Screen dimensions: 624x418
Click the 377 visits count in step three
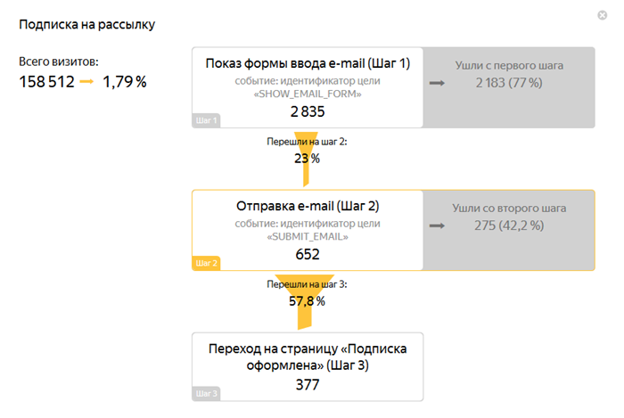click(x=308, y=385)
